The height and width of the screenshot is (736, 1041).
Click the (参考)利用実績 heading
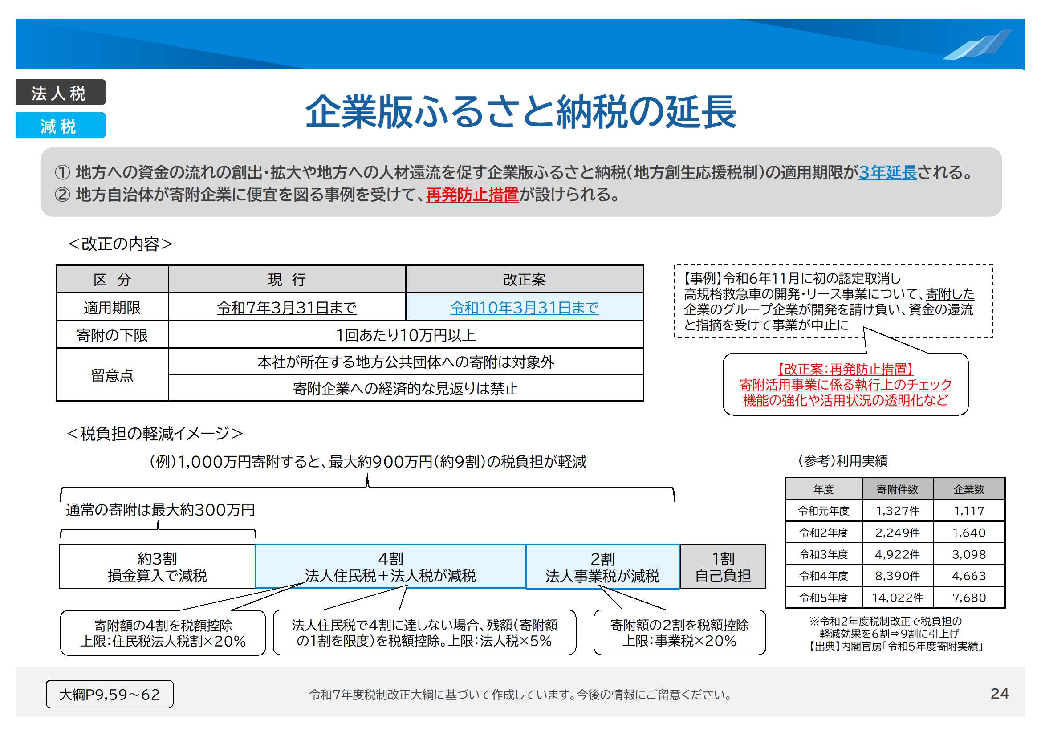tap(842, 461)
